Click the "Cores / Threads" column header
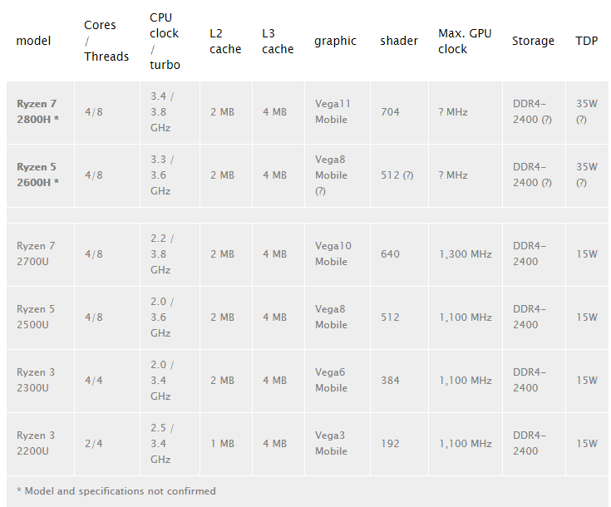611x507 pixels. 106,41
